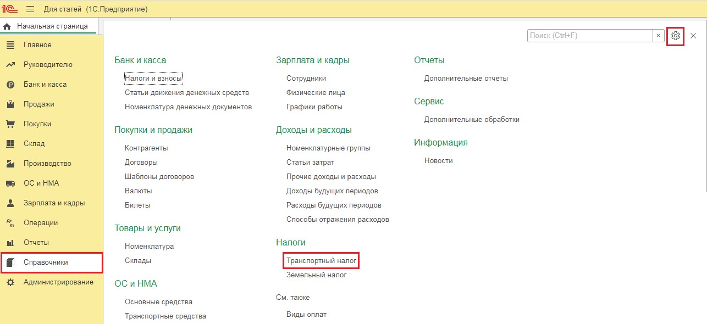Open the Главное section
The width and height of the screenshot is (707, 324).
[37, 45]
